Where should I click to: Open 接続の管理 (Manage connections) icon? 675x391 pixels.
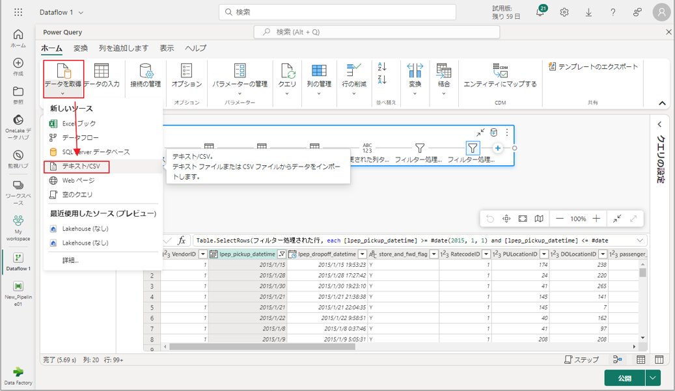[145, 70]
